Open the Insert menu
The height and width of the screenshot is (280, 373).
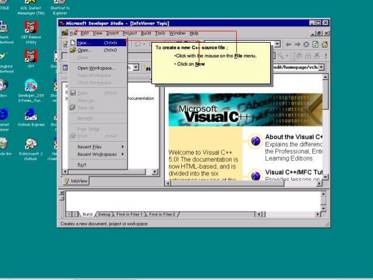click(x=112, y=33)
